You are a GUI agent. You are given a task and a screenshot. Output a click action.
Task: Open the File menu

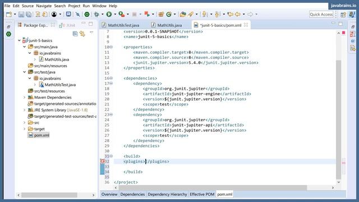coord(7,6)
